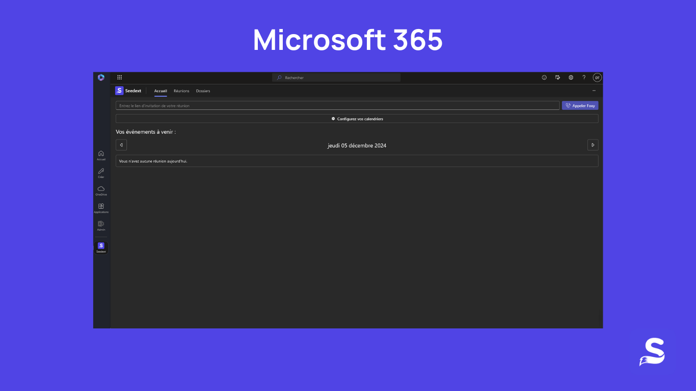Click the flag icon beside the gear
696x391 pixels.
click(x=557, y=77)
